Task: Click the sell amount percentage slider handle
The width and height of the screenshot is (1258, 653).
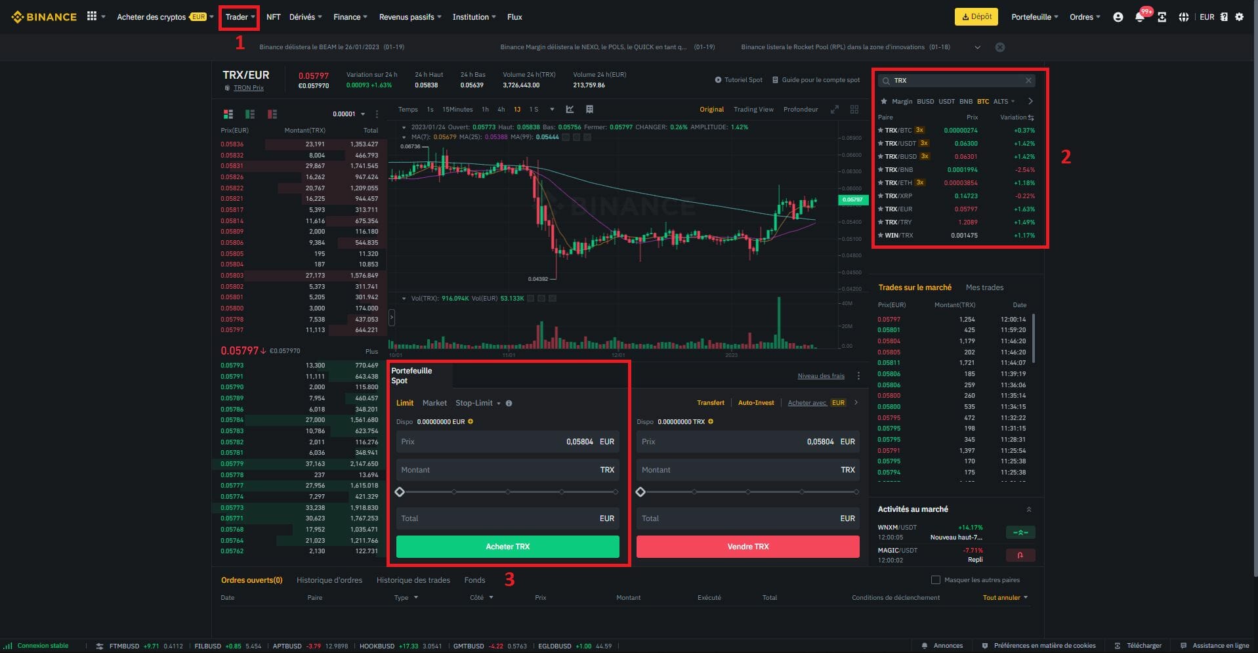Action: (640, 492)
